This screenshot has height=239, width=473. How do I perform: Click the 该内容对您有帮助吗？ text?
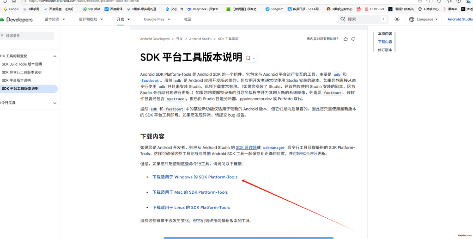pyautogui.click(x=322, y=39)
